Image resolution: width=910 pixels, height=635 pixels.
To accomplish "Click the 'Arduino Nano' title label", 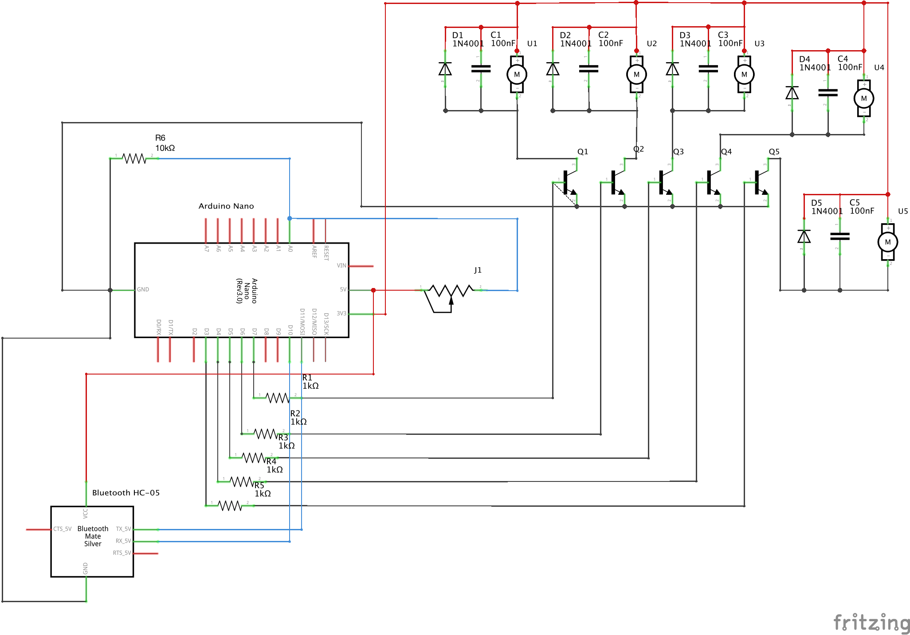I will click(x=226, y=206).
